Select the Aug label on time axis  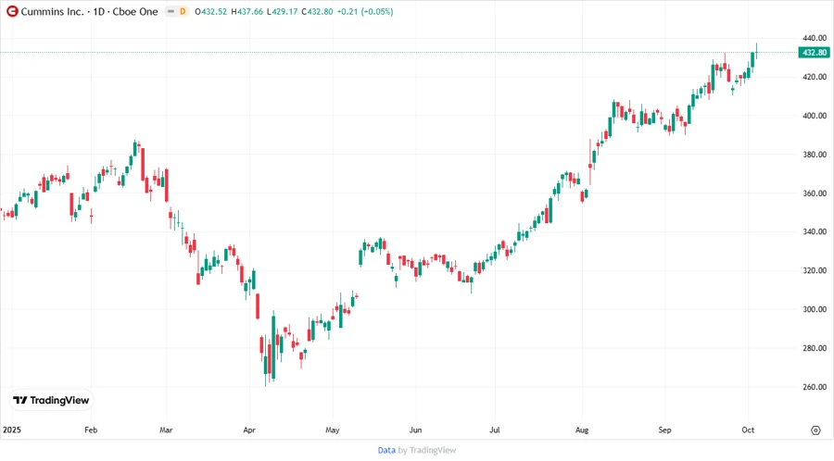582,430
